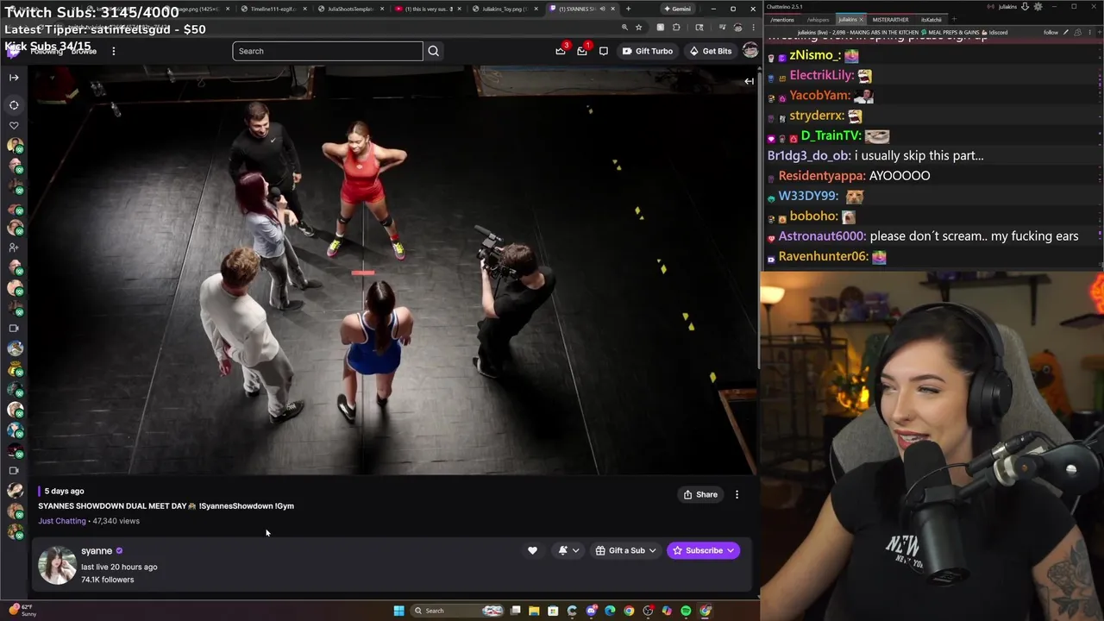The image size is (1104, 621).
Task: Click syanne's profile avatar
Action: point(57,565)
